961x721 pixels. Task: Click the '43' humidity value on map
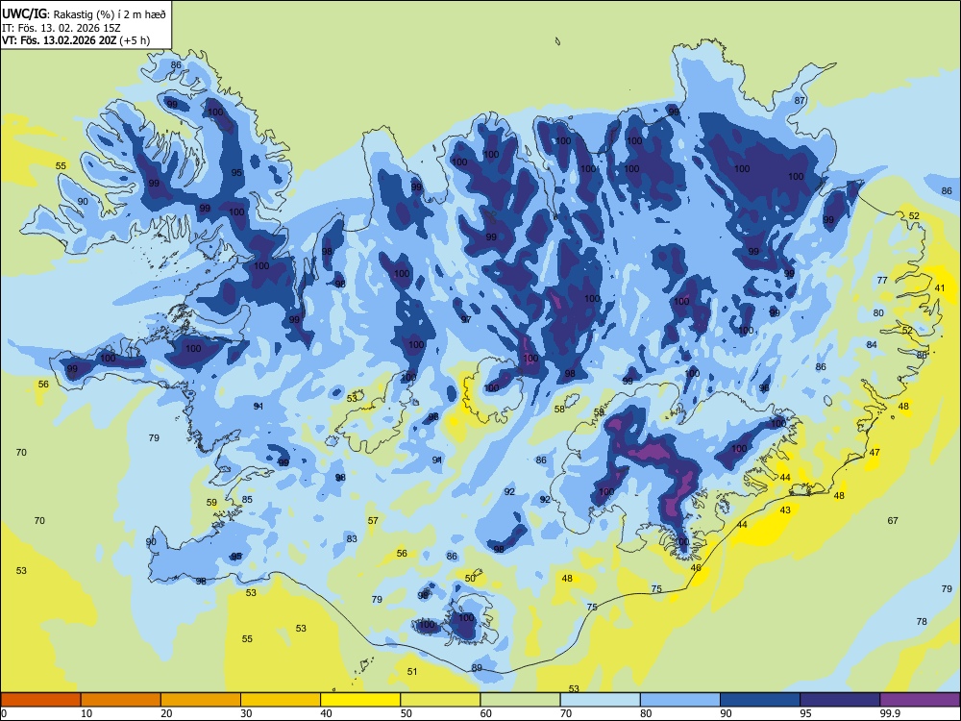[785, 510]
